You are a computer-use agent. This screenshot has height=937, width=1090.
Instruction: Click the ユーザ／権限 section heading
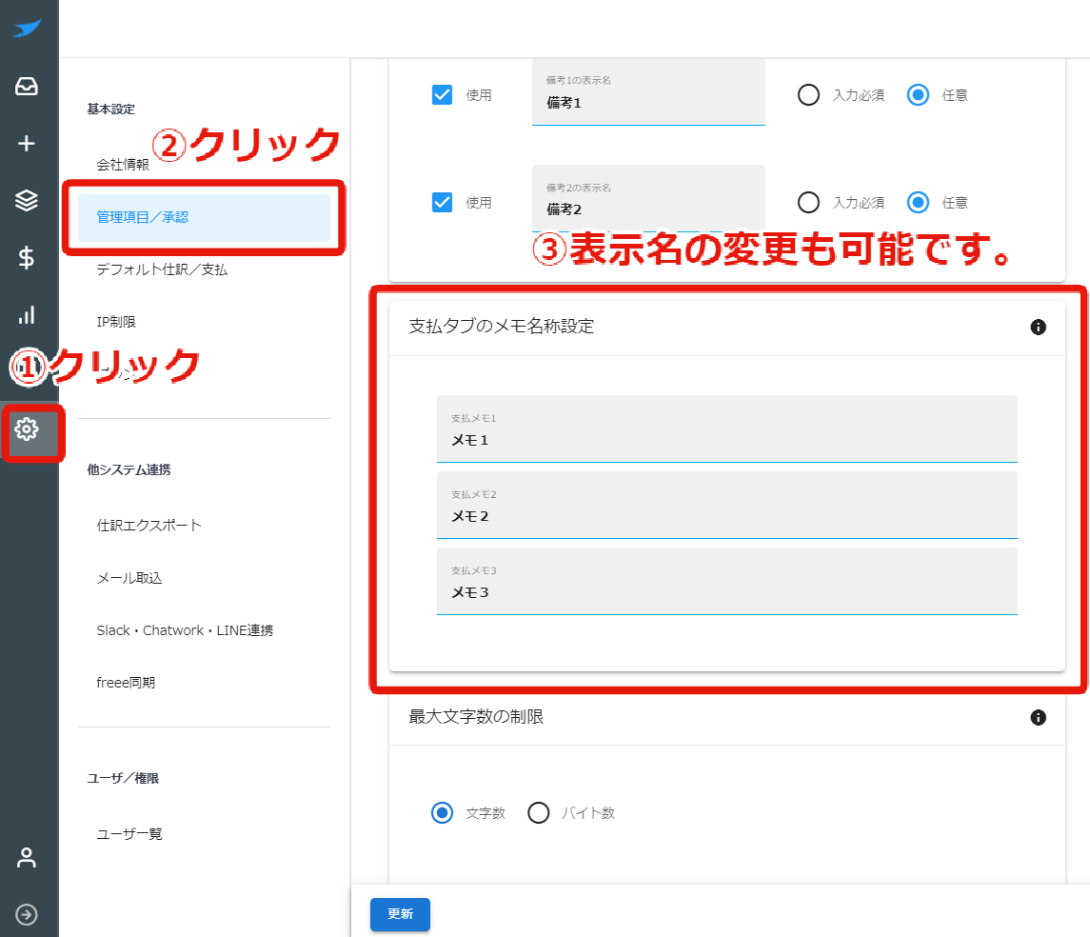(123, 779)
